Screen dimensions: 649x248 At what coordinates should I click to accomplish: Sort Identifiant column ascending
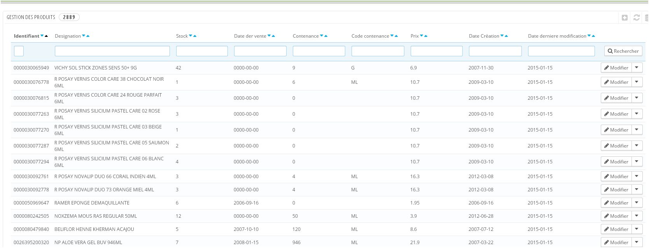click(46, 36)
